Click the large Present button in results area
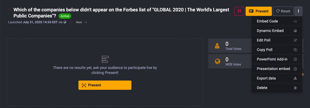Image resolution: width=310 pixels, height=108 pixels. [105, 85]
